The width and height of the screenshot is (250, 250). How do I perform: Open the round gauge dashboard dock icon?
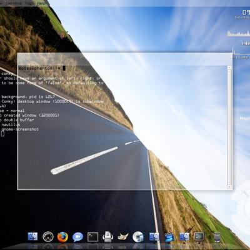[x=48, y=237]
